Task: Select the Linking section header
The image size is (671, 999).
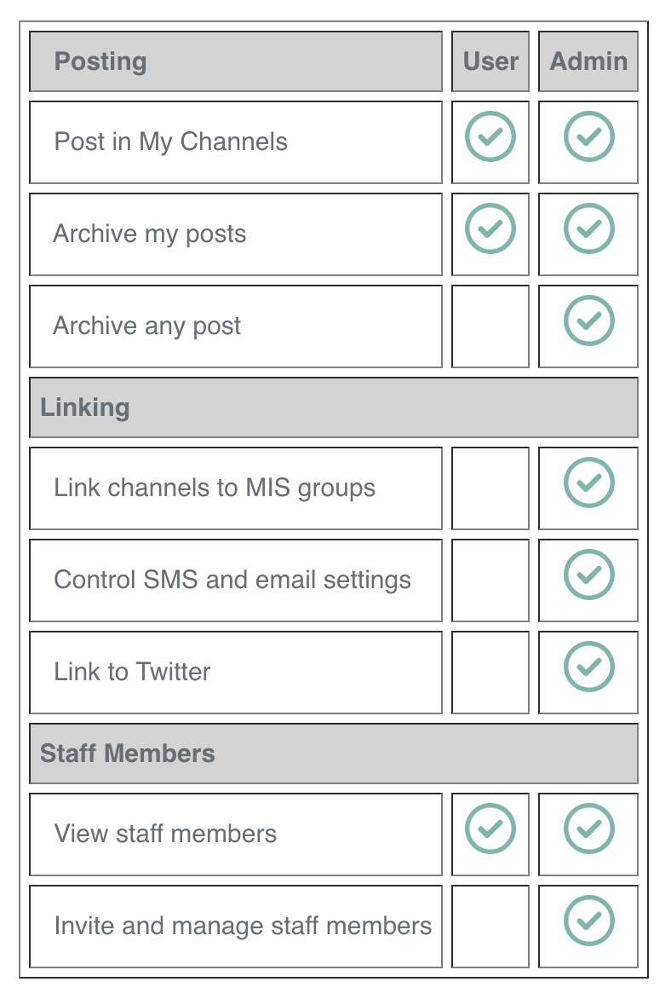Action: 334,407
